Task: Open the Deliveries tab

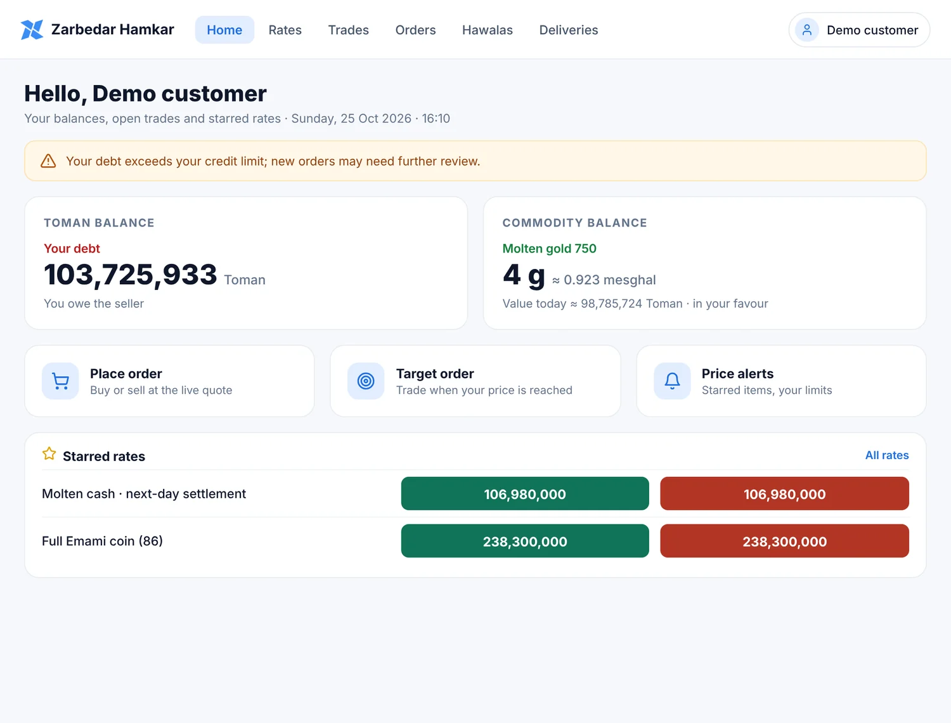Action: point(569,30)
